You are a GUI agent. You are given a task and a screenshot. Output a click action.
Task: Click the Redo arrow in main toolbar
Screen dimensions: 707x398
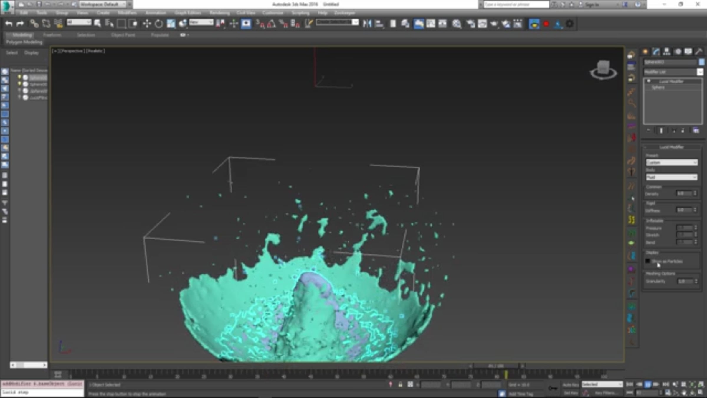pyautogui.click(x=20, y=24)
